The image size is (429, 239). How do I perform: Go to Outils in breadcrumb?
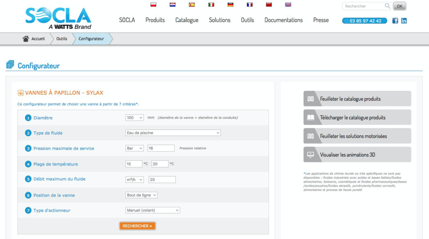click(62, 39)
